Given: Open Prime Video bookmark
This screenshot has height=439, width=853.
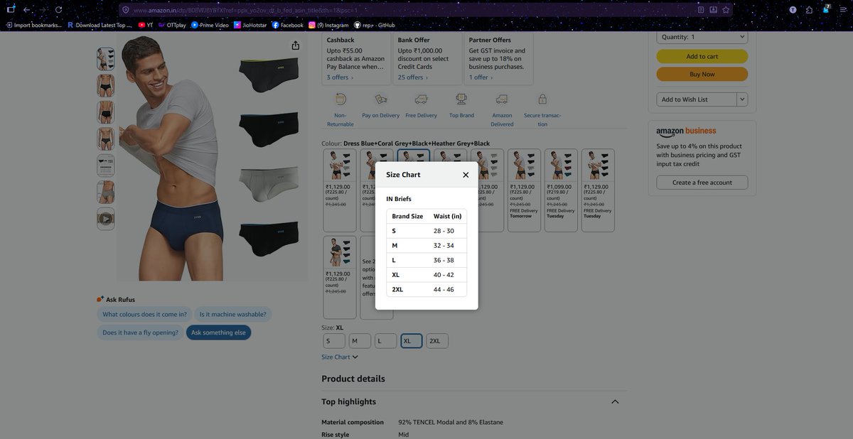Looking at the screenshot, I should tap(210, 25).
